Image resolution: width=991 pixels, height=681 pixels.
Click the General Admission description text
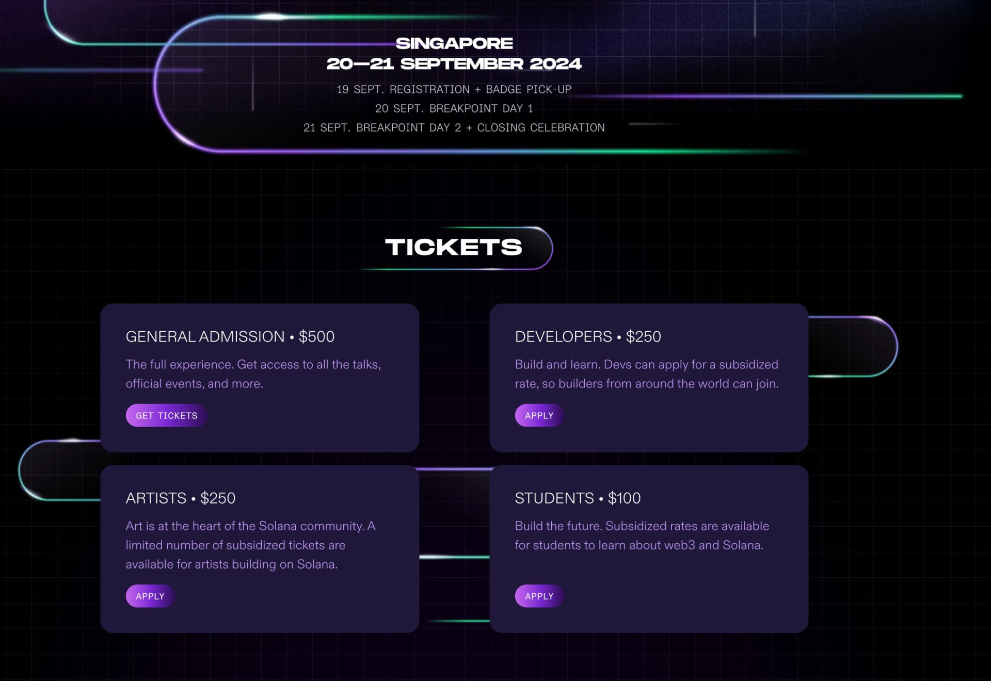(x=253, y=374)
